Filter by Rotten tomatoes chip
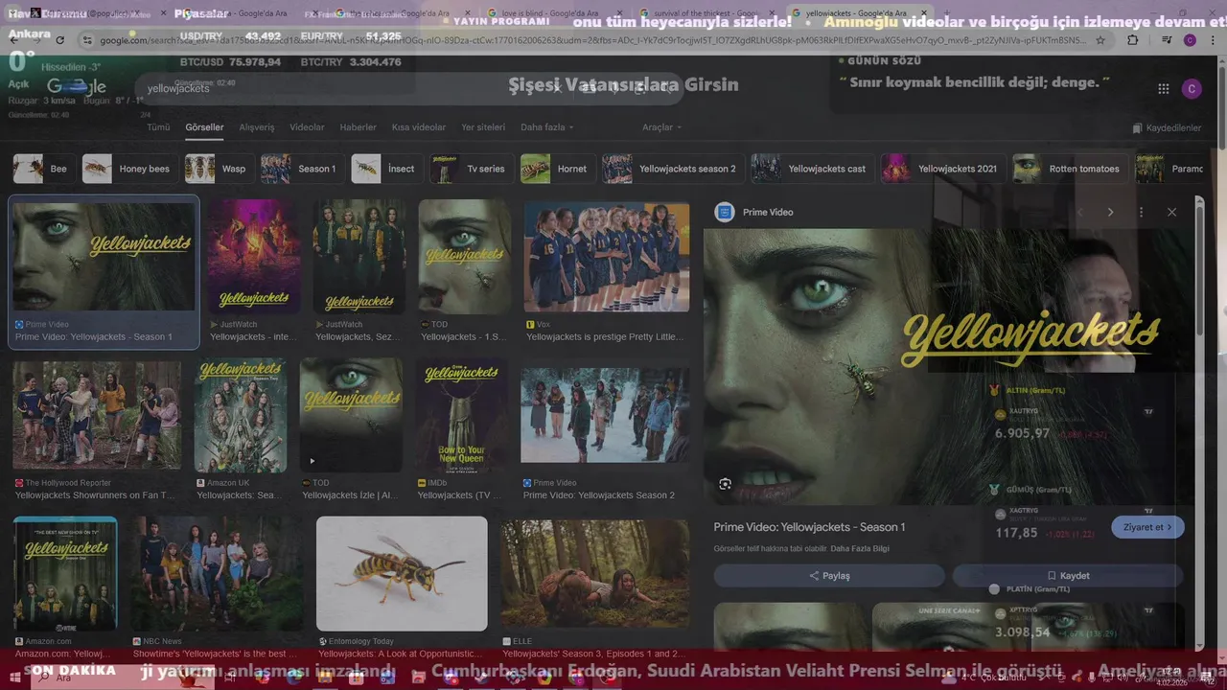The image size is (1227, 690). pos(1069,169)
